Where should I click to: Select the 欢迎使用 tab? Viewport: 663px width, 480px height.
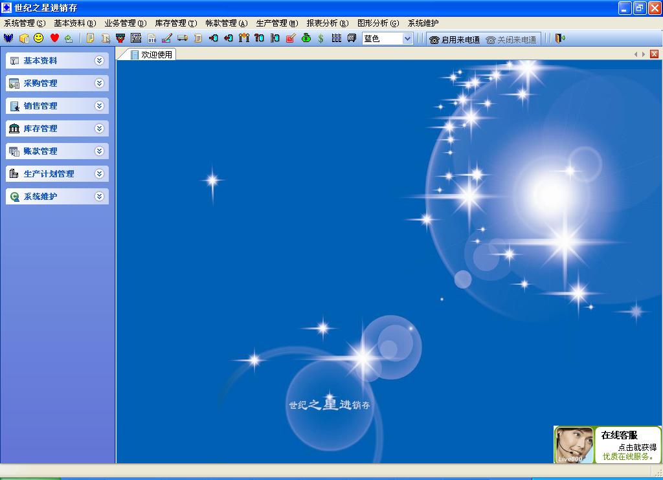pos(152,55)
